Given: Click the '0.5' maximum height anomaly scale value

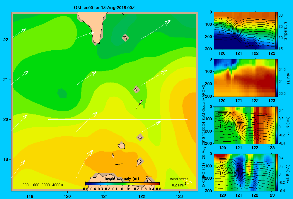Looking at the screenshot, I should click(x=159, y=189).
